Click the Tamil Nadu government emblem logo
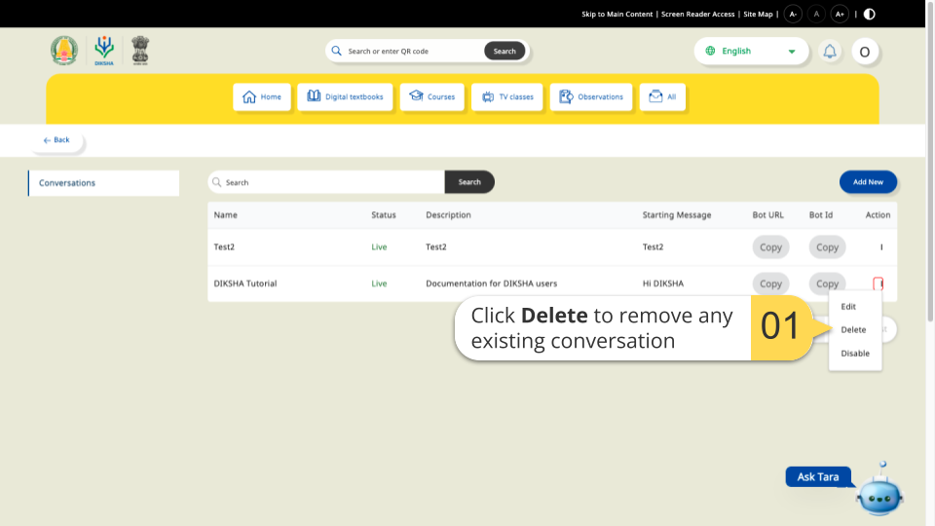This screenshot has height=526, width=935. 64,51
